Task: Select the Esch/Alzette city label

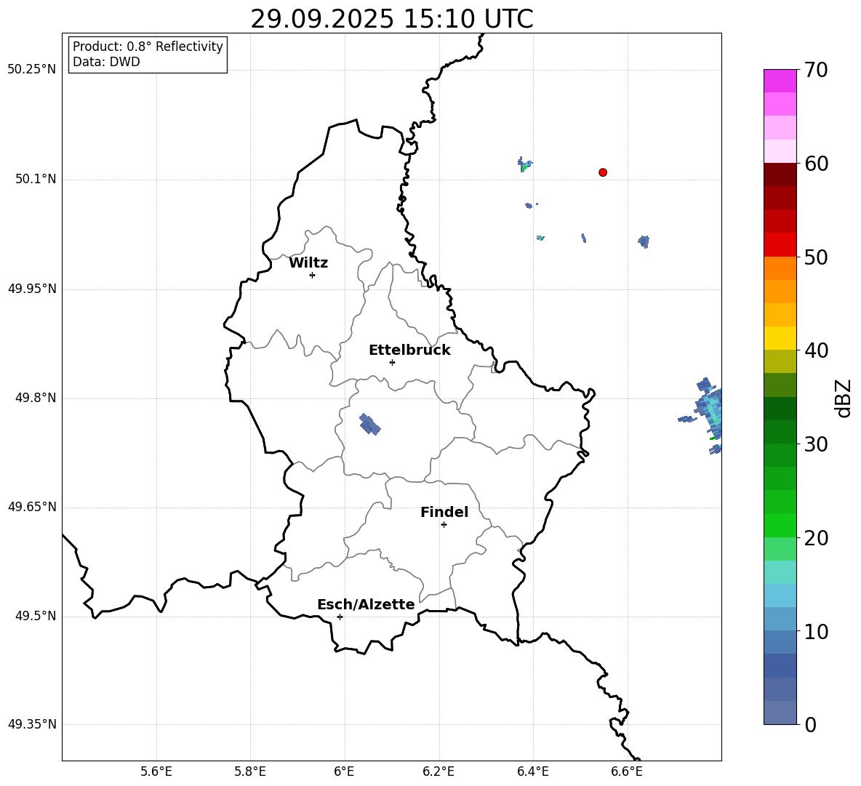Action: [x=366, y=605]
